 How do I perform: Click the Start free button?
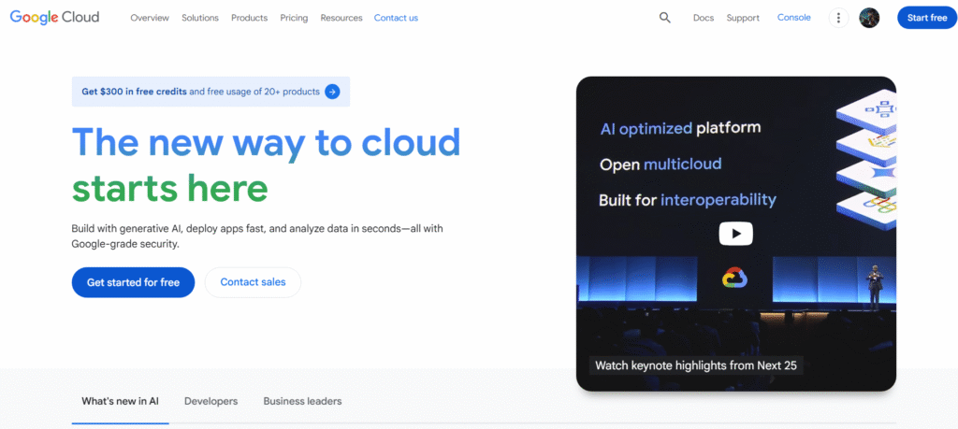(926, 18)
